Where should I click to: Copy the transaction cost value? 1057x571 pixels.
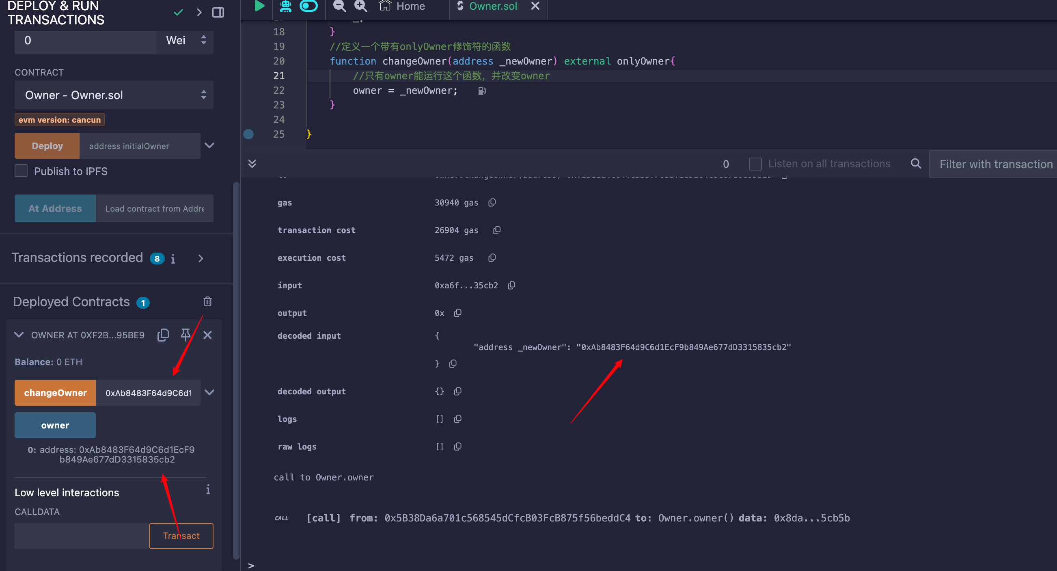[497, 230]
